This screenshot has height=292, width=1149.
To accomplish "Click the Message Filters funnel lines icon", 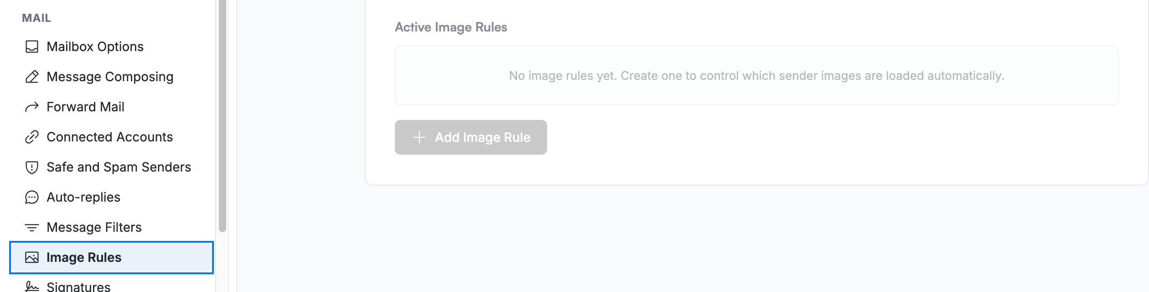I will pos(32,227).
